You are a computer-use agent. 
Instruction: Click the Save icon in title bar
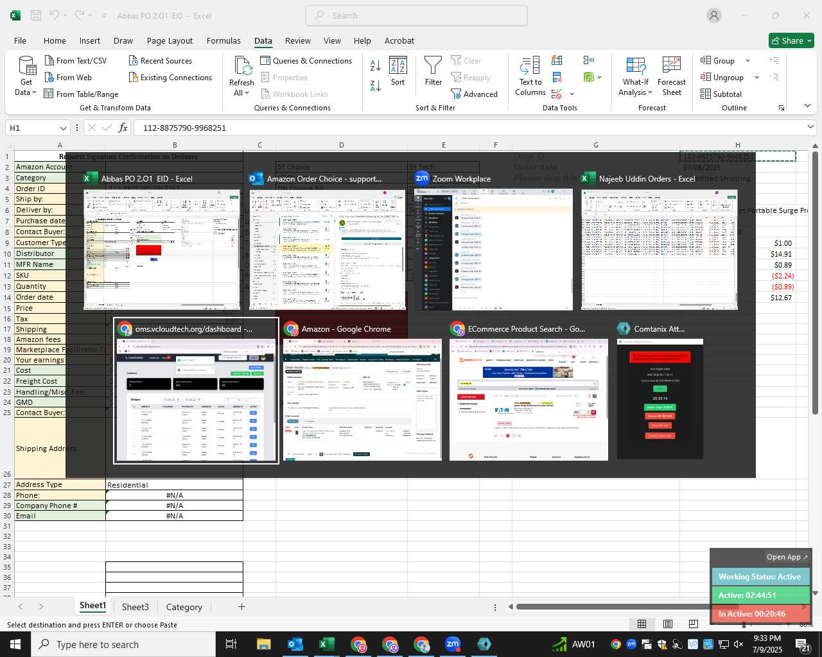(x=36, y=15)
